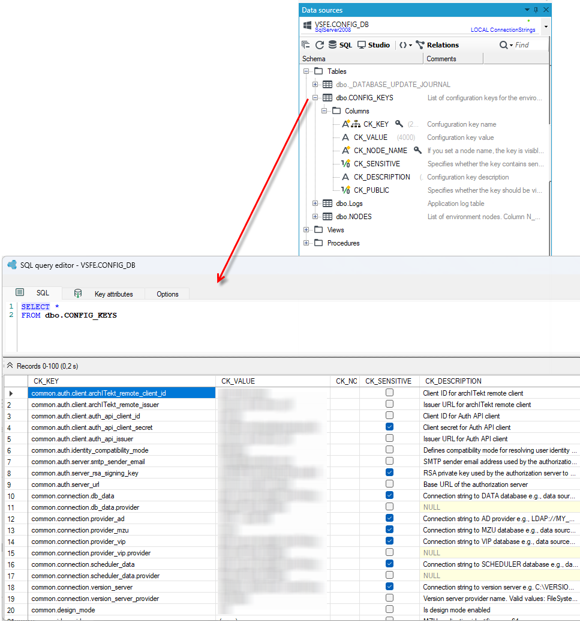Click the Key attributes database icon
Viewport: 580px width, 634px height.
[78, 294]
